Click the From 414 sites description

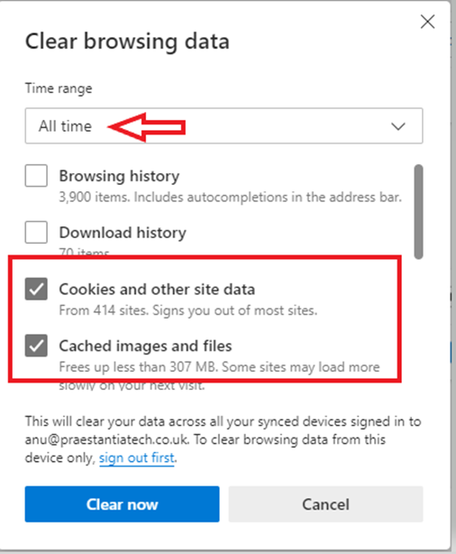188,310
